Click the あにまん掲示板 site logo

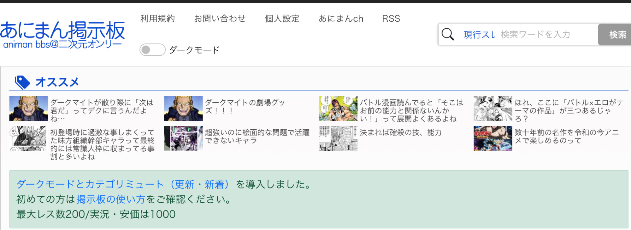click(62, 35)
